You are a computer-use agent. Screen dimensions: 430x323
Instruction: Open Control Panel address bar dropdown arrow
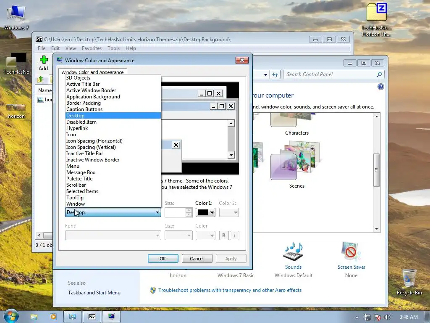[x=265, y=74]
